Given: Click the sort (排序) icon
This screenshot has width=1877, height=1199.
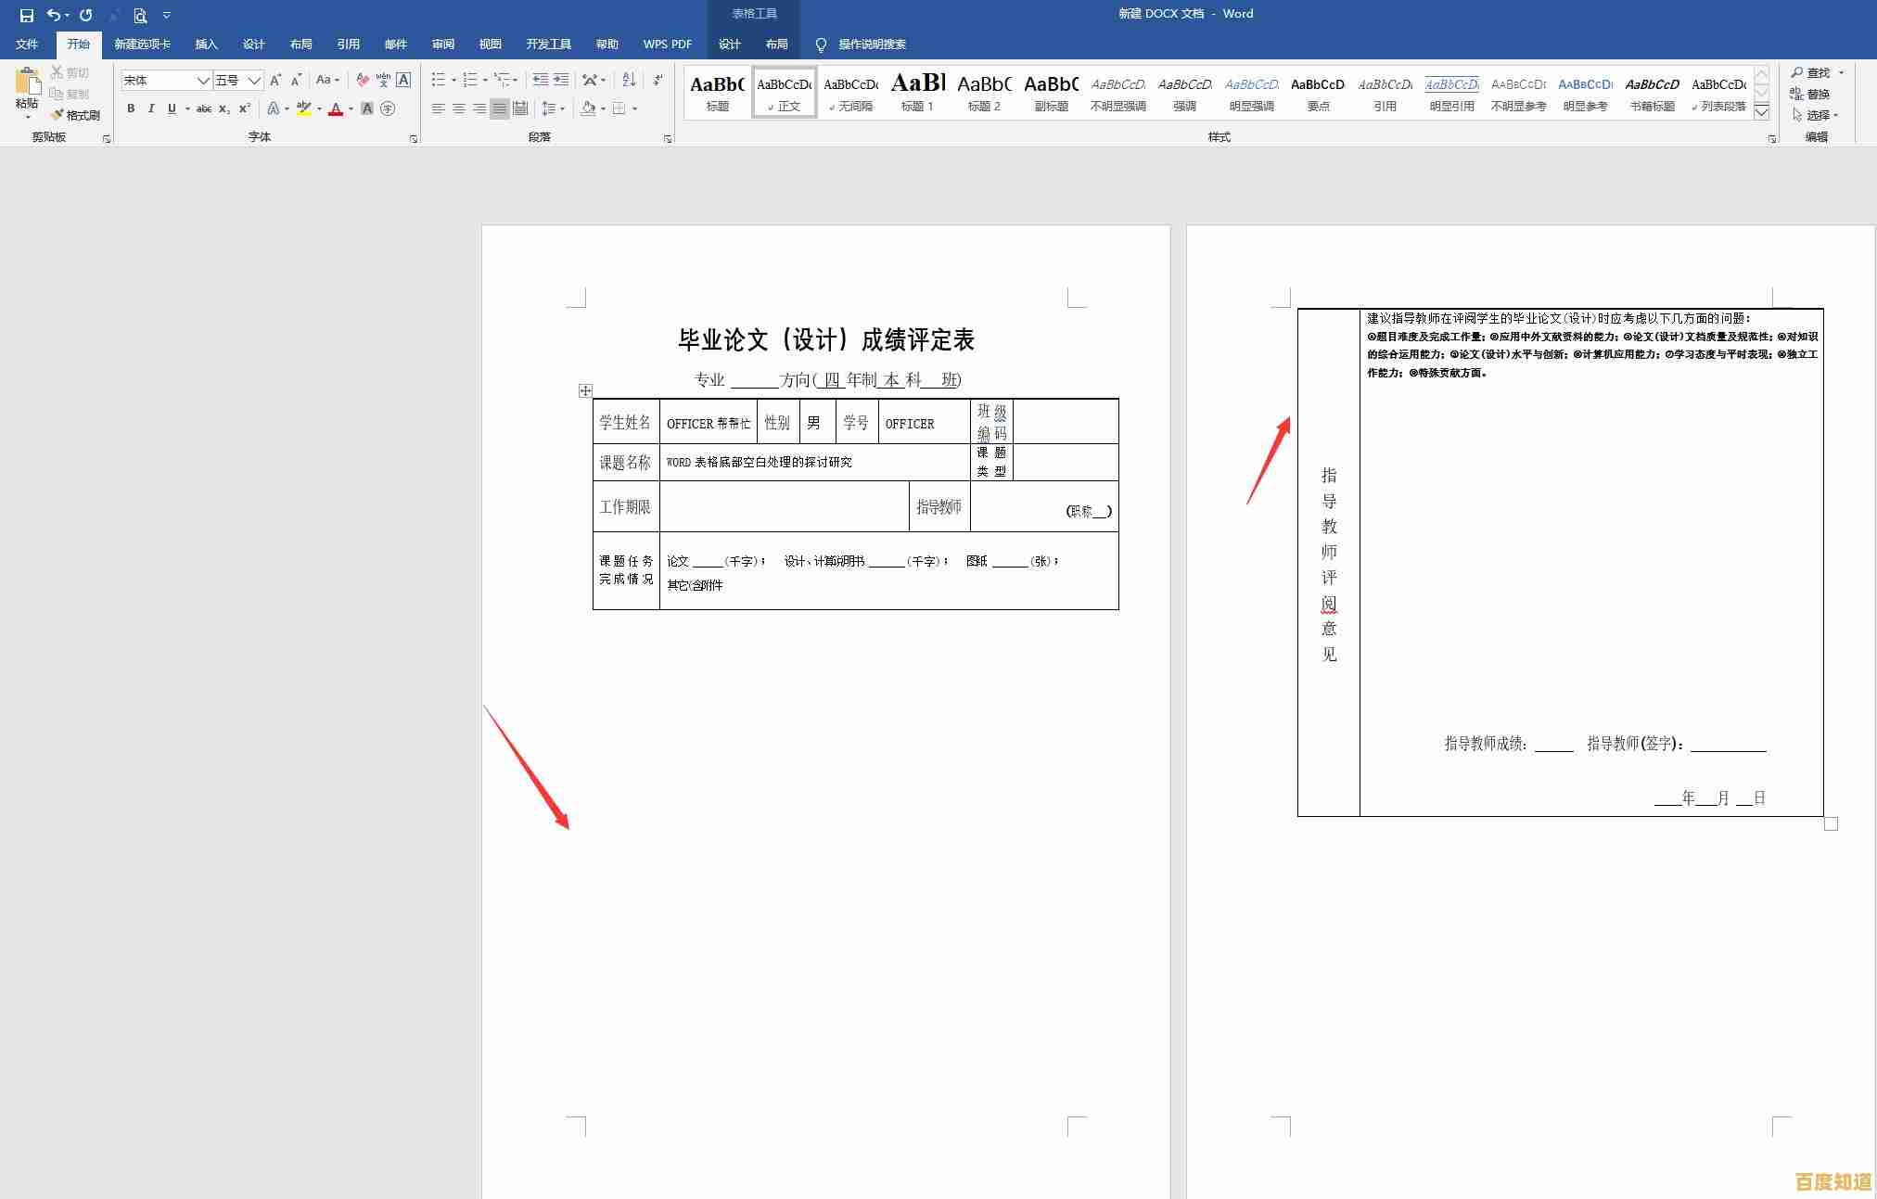Looking at the screenshot, I should click(628, 79).
